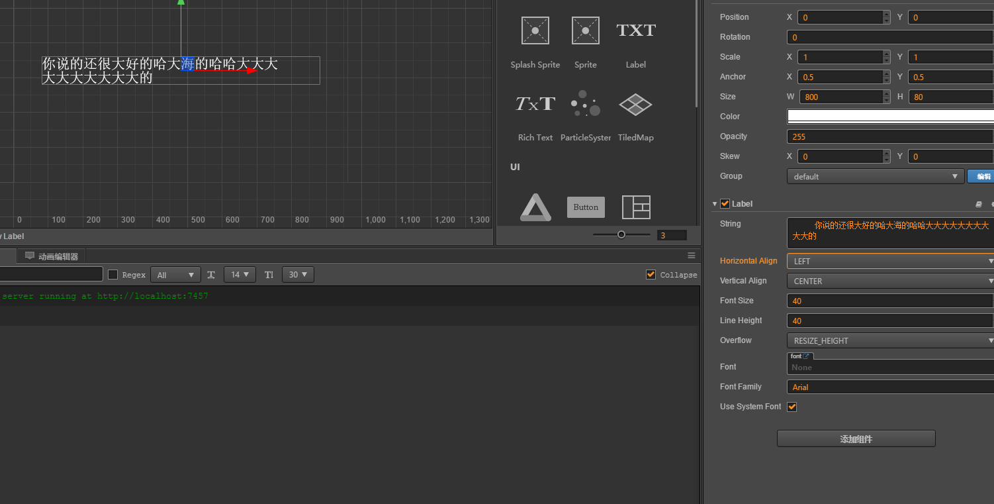Image resolution: width=994 pixels, height=504 pixels.
Task: Click the Font Size input field
Action: [x=890, y=301]
